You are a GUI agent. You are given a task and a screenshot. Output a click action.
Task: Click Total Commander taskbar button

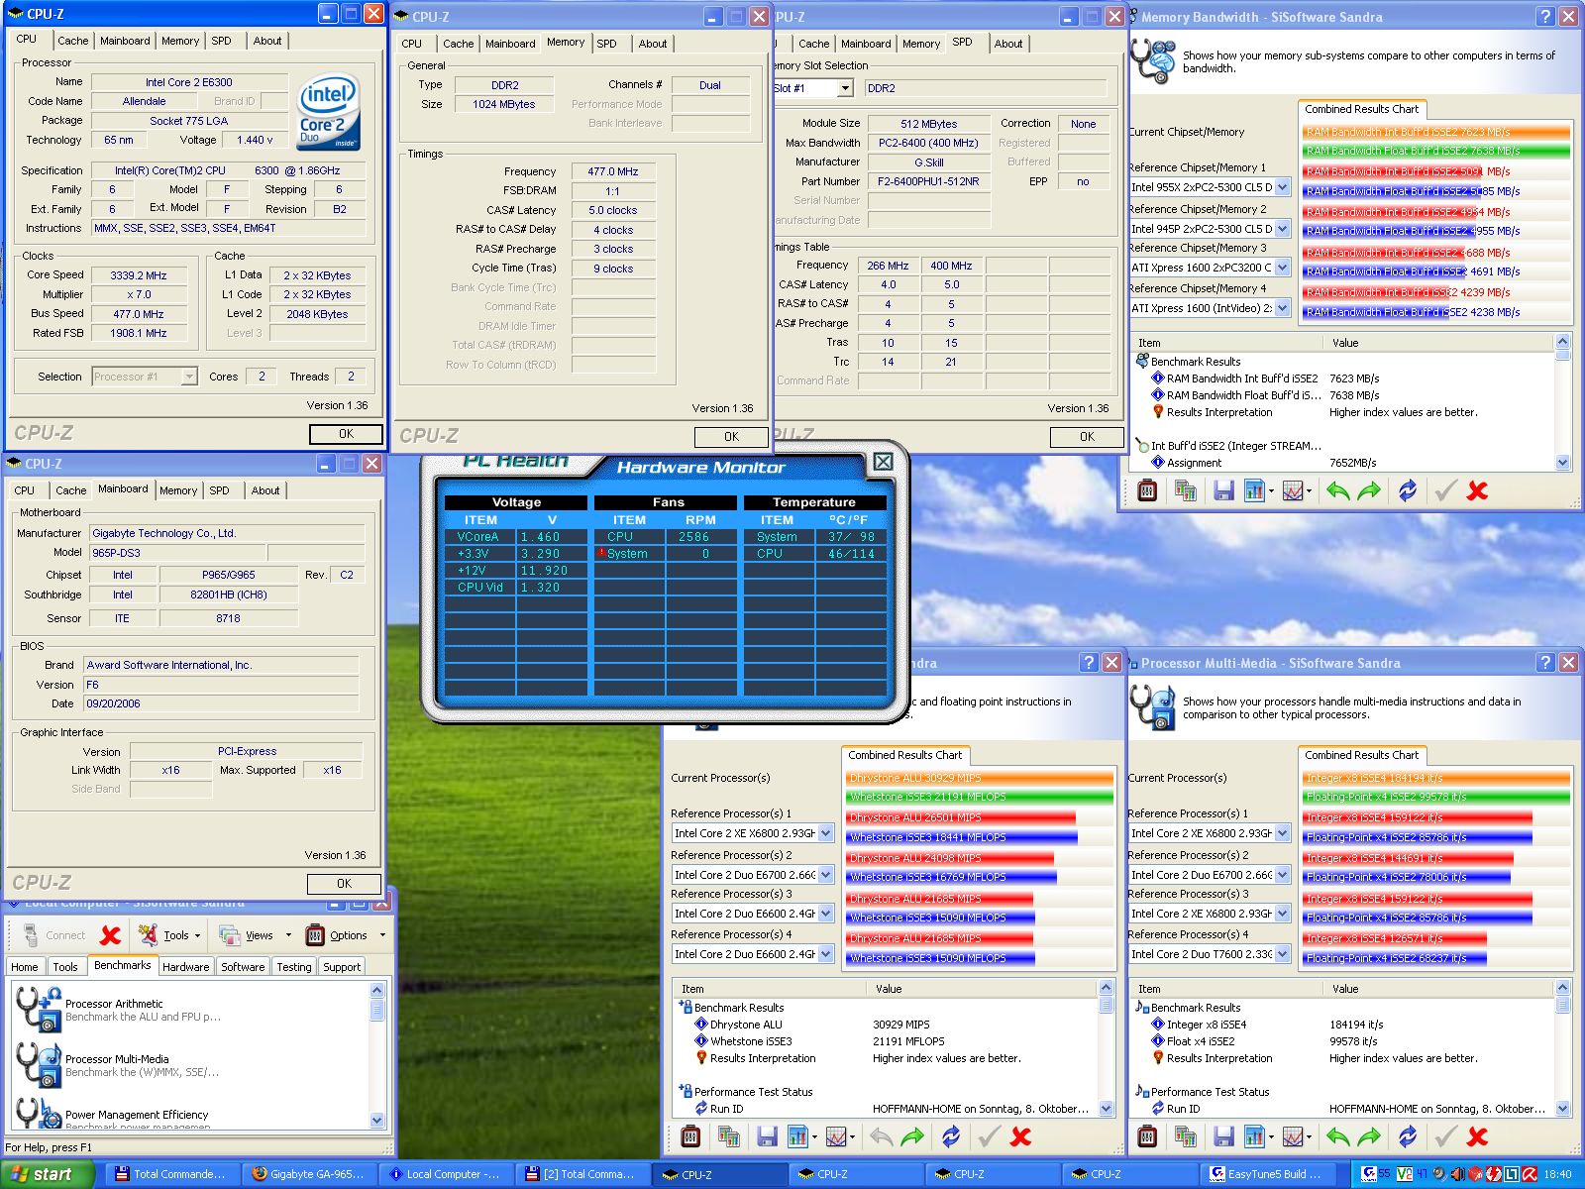point(174,1174)
